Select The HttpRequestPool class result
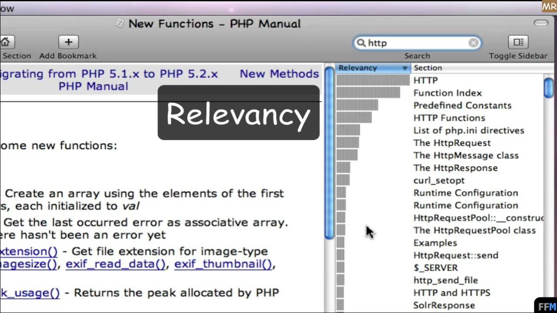This screenshot has height=313, width=557. click(474, 230)
